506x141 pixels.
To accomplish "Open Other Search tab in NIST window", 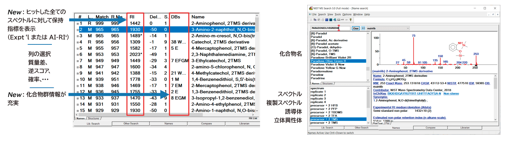I will tap(362, 128).
